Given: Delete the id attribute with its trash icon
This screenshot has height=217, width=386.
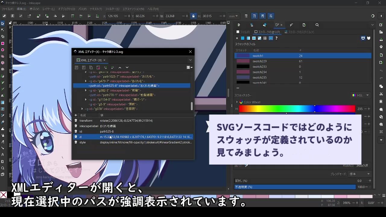Looking at the screenshot, I should point(76,131).
